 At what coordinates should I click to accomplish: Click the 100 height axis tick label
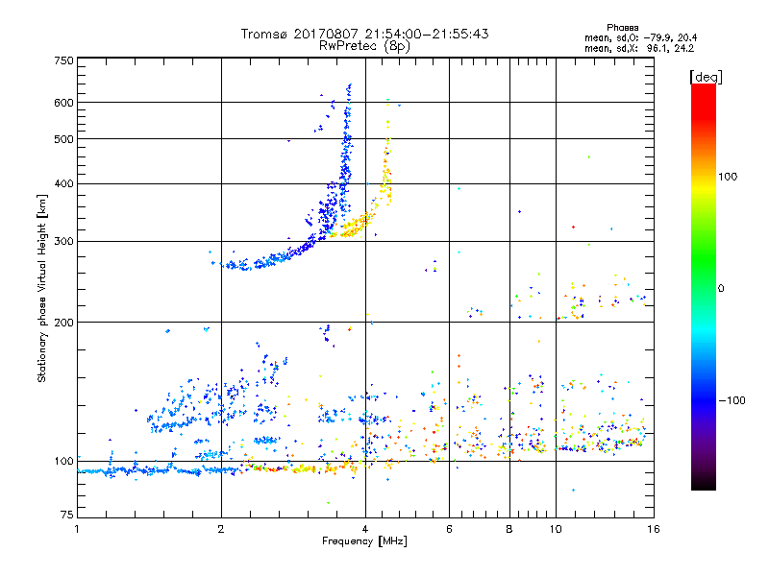click(63, 461)
